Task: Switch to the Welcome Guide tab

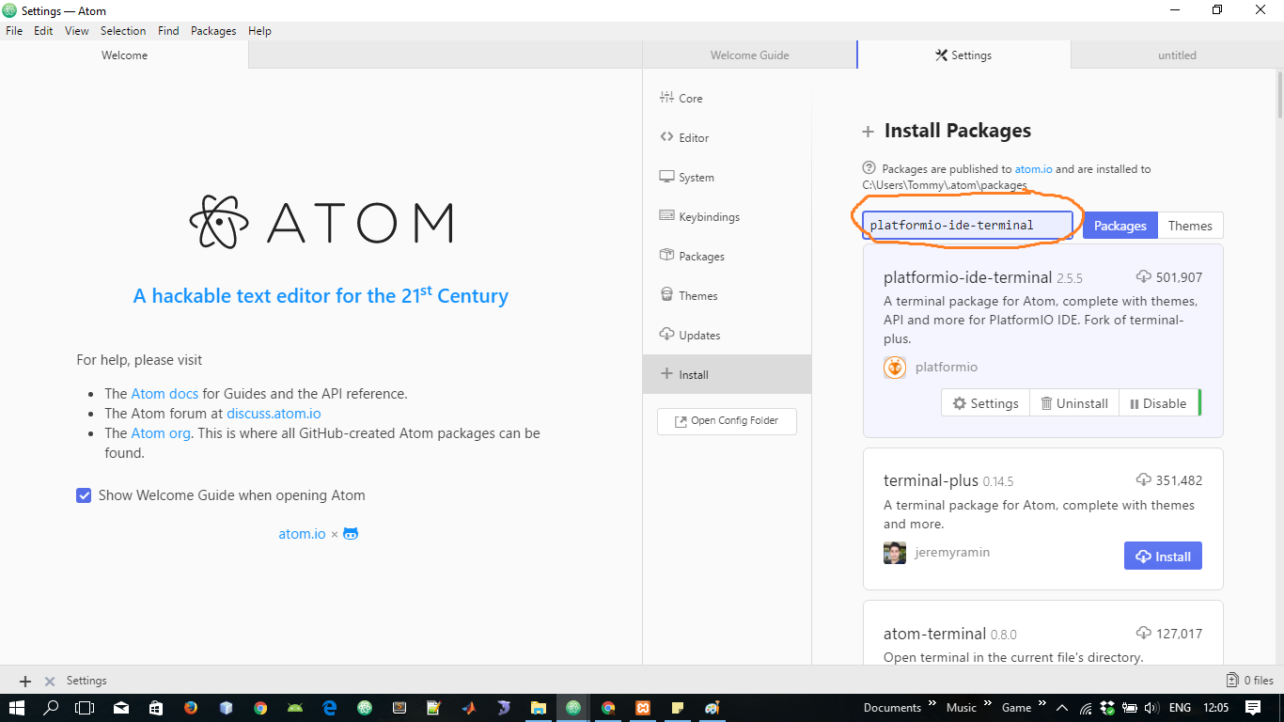Action: click(749, 55)
